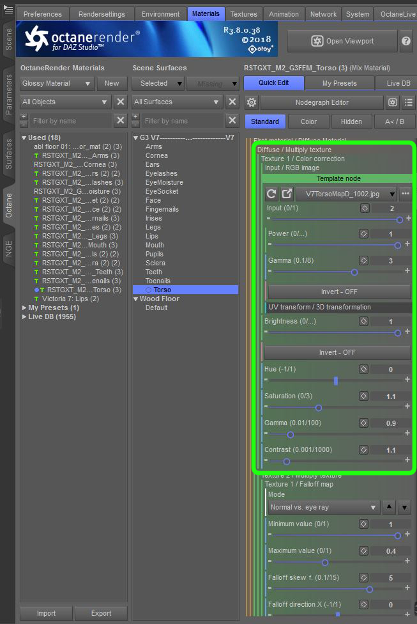Toggle first Invert - OFF button
Image resolution: width=417 pixels, height=624 pixels.
[340, 292]
